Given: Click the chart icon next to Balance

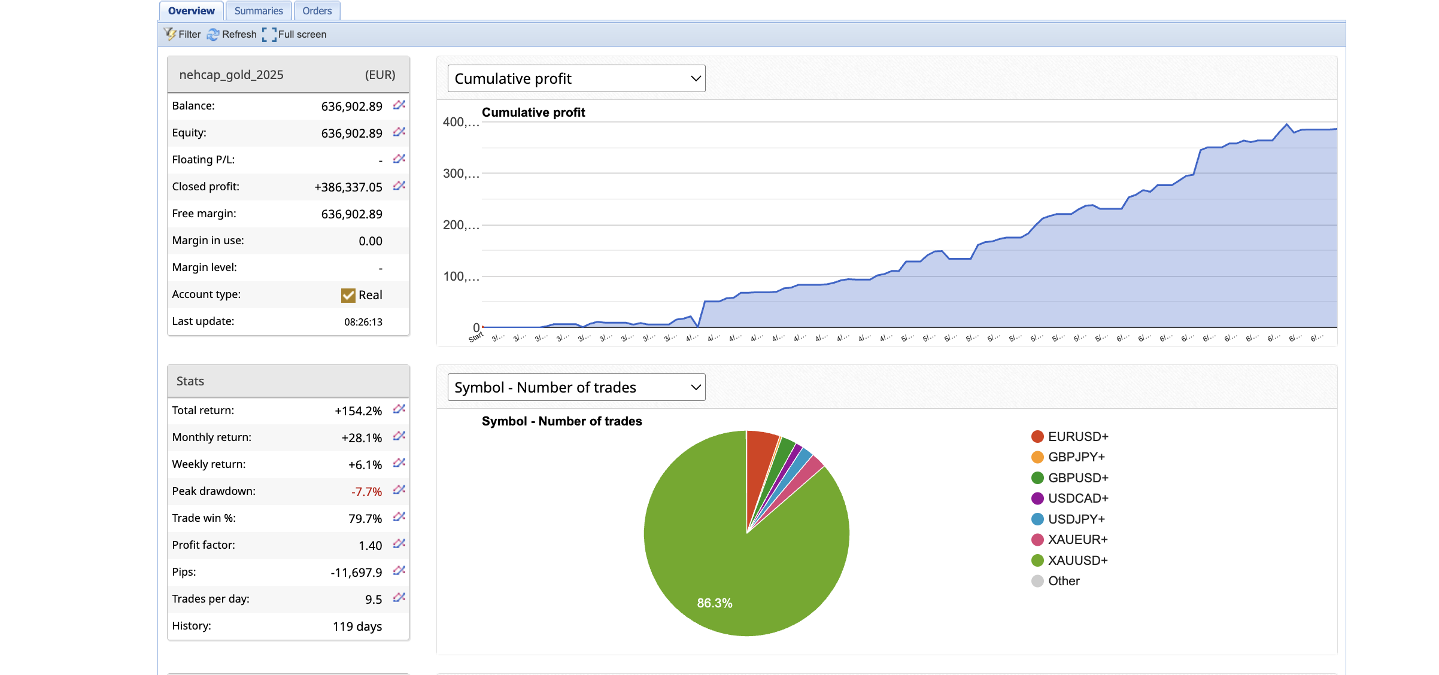Looking at the screenshot, I should 399,105.
